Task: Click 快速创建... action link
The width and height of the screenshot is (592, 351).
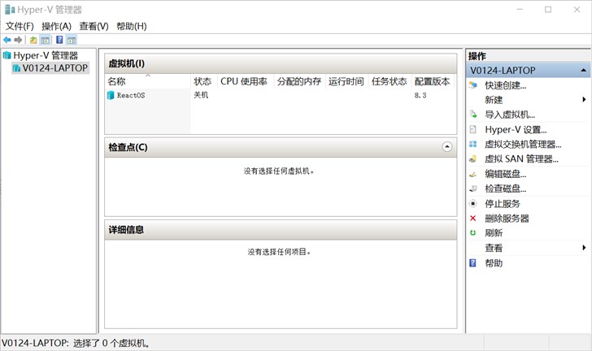Action: point(506,85)
